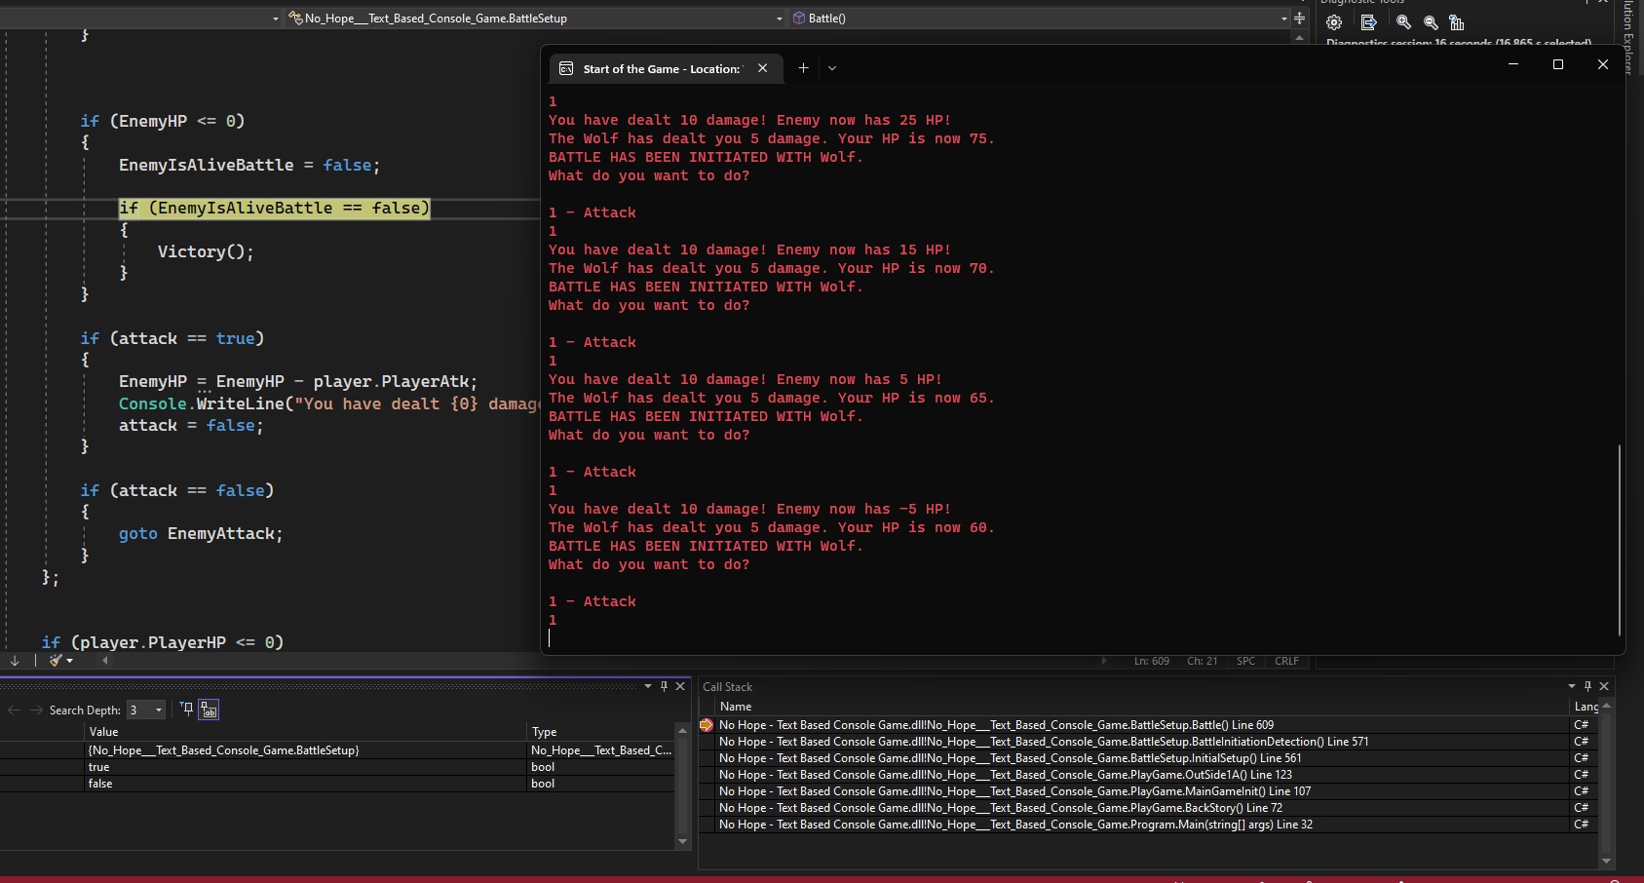Open the console new-tab profile dropdown chevron
Image resolution: width=1644 pixels, height=883 pixels.
point(831,68)
